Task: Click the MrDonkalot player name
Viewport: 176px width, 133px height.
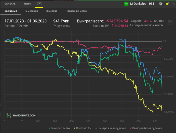Action: point(138,4)
